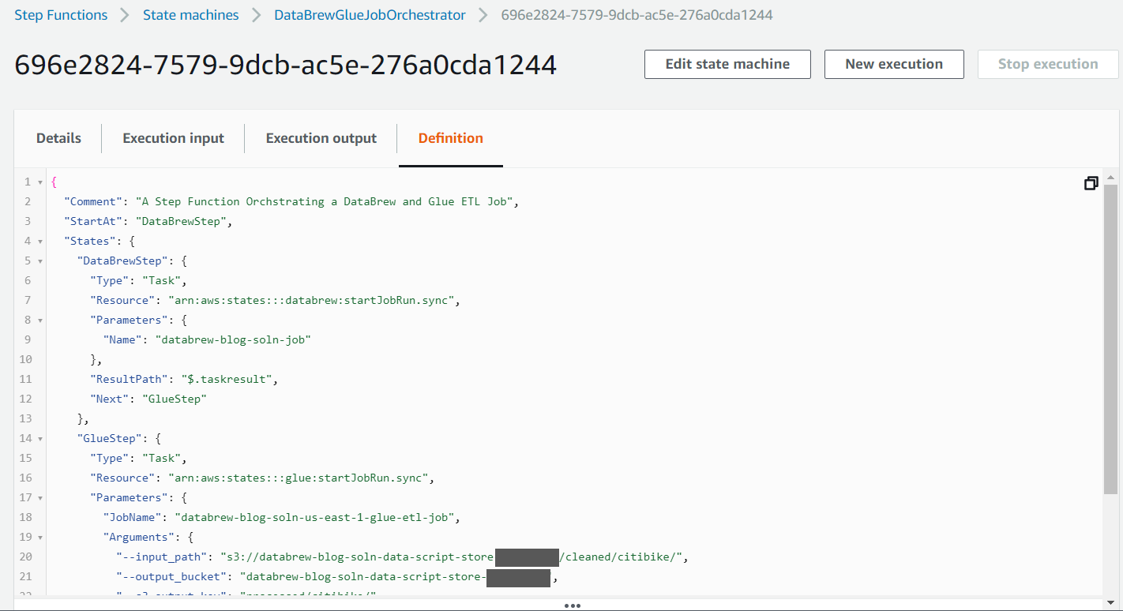The height and width of the screenshot is (611, 1123).
Task: Fold the "DataBrewStep" block
Action: pos(40,261)
